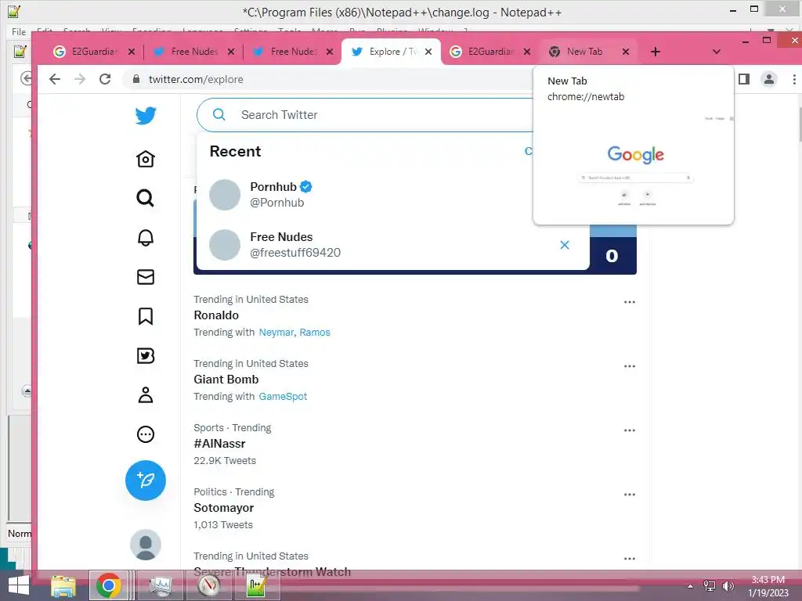Open Notepad++ from taskbar
Screen dimensions: 802x601
[x=256, y=585]
